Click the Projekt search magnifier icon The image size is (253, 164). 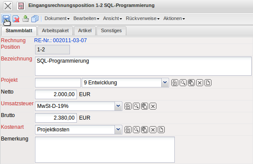point(183,83)
